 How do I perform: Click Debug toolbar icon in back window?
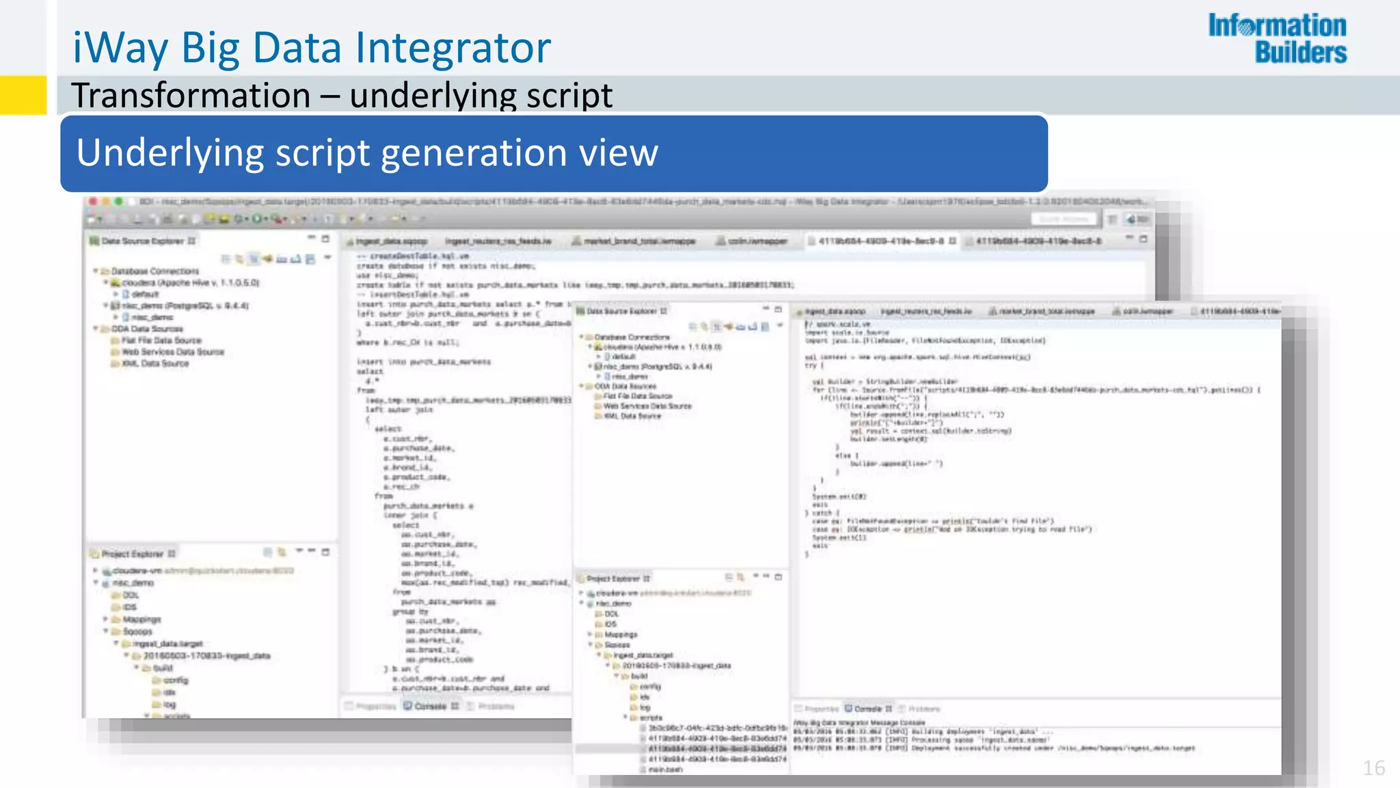click(240, 219)
